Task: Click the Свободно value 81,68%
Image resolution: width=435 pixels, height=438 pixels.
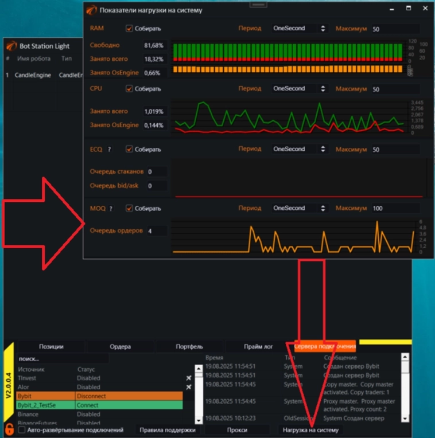Action: (x=155, y=45)
